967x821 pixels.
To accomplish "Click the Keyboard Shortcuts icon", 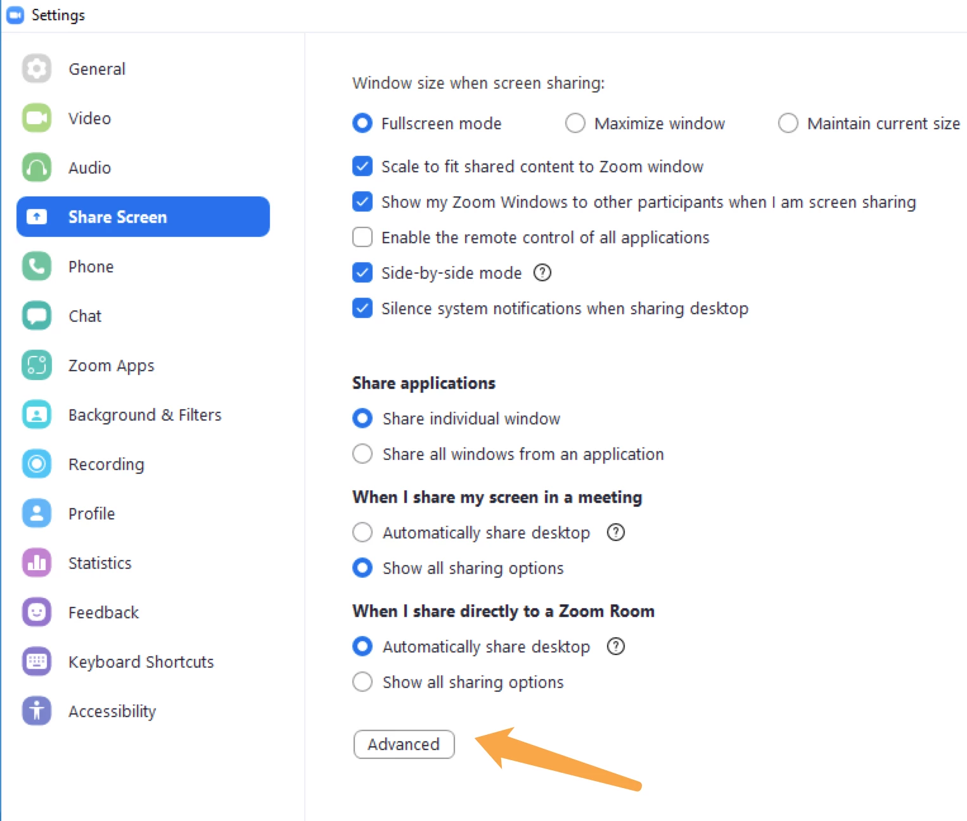I will (37, 661).
